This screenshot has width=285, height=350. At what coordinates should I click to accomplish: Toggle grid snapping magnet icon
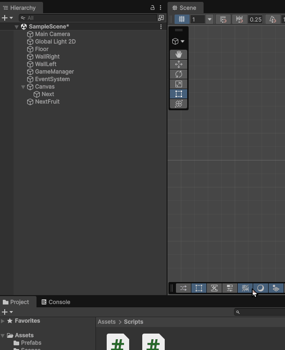(x=223, y=19)
